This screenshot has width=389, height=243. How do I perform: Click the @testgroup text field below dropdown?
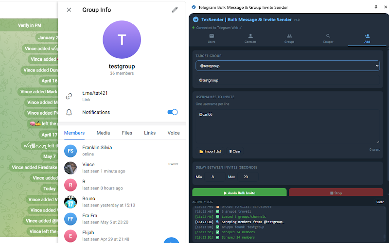[x=287, y=80]
